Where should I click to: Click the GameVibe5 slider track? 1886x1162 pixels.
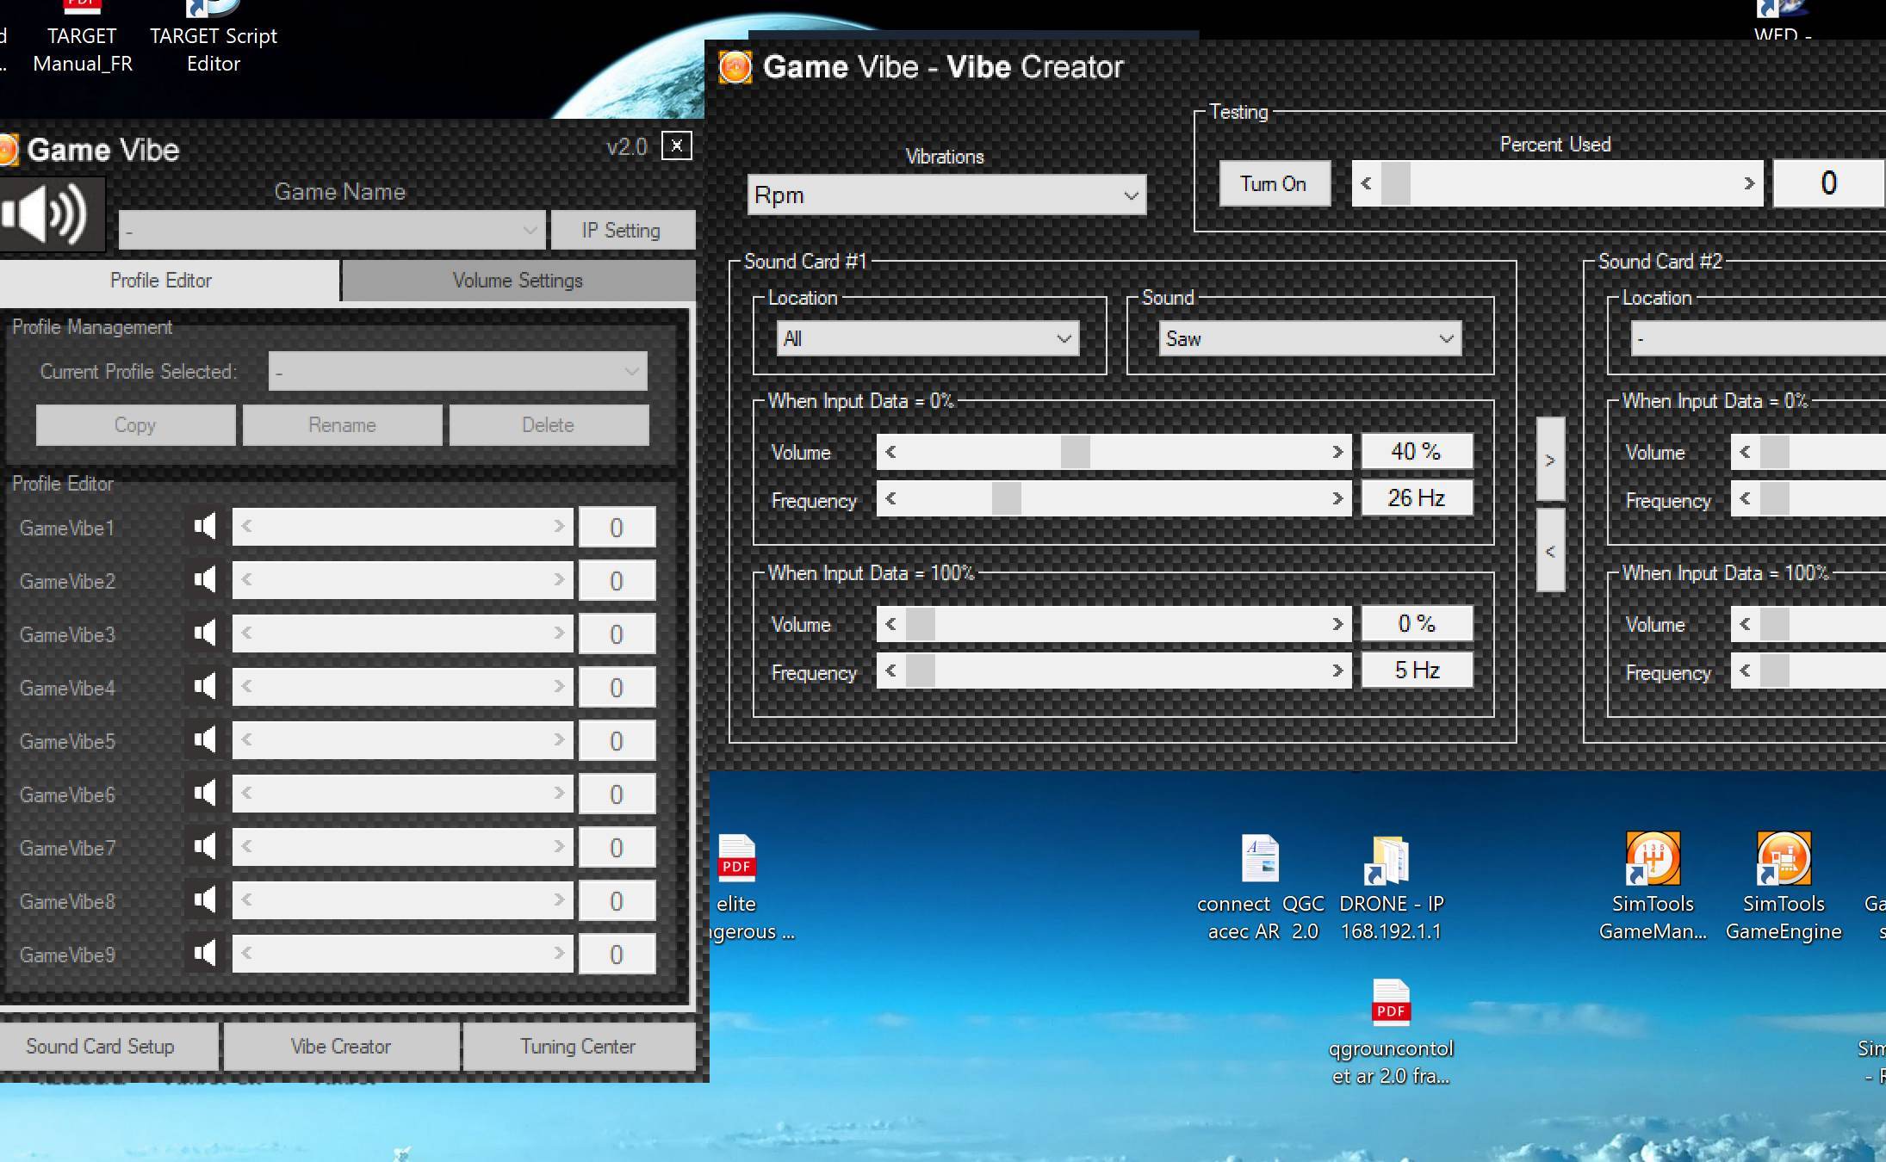pyautogui.click(x=403, y=740)
